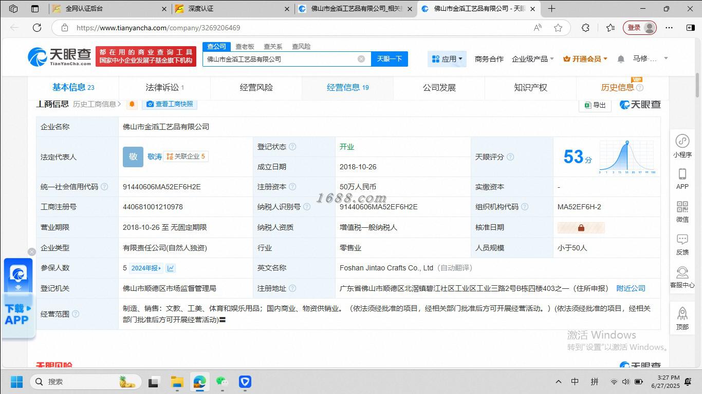Switch to the 法律诉讼 tab

tap(165, 87)
